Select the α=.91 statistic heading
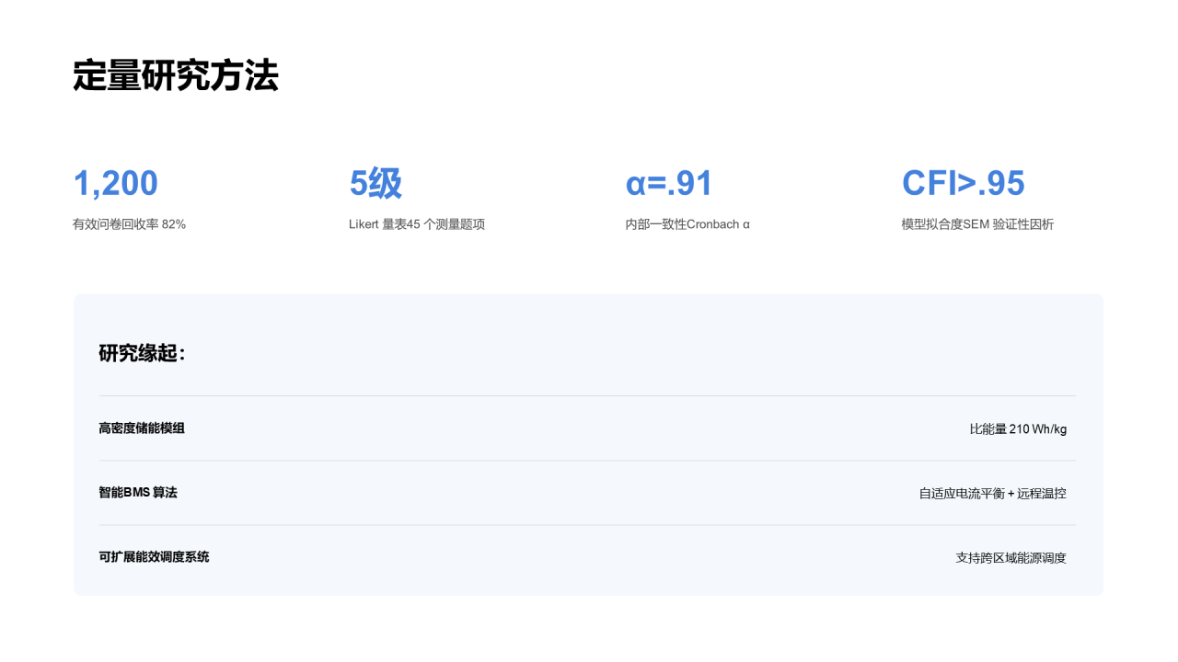Viewport: 1178px width, 662px height. pyautogui.click(x=669, y=184)
